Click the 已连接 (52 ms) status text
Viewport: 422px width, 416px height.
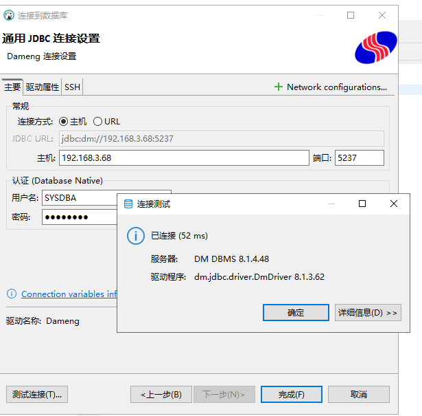[179, 236]
